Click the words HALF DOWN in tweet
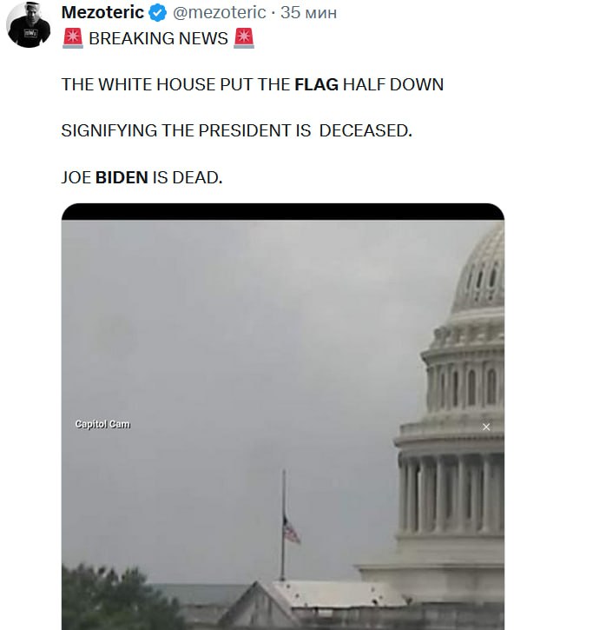The height and width of the screenshot is (630, 606). 393,85
